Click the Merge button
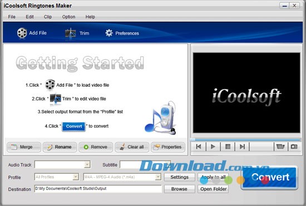The height and width of the screenshot is (206, 306). [x=24, y=147]
